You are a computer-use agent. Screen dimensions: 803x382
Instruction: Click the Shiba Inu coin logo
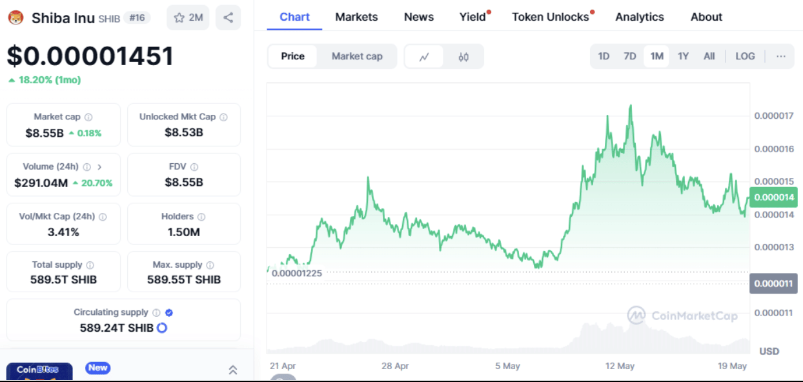coord(15,18)
